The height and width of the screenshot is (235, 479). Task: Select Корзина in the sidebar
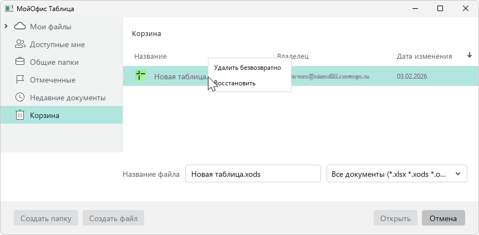pyautogui.click(x=62, y=115)
